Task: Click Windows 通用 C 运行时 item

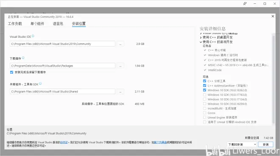Action: [x=223, y=55]
